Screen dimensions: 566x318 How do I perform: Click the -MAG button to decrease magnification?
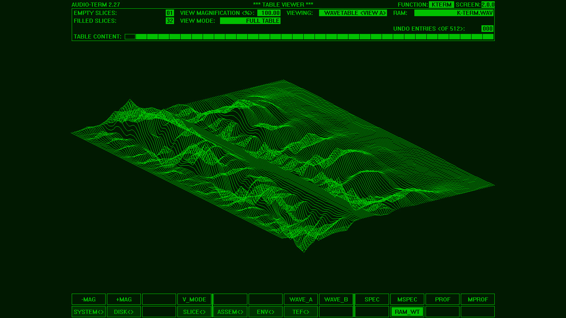[89, 299]
